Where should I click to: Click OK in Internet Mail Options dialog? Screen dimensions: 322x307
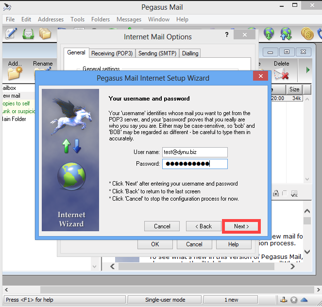[155, 244]
